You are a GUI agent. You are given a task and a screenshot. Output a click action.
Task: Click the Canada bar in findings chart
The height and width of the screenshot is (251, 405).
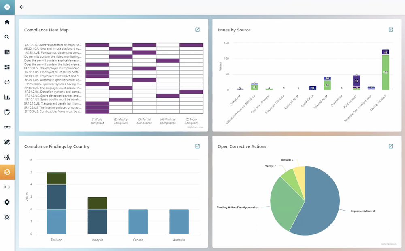(138, 222)
